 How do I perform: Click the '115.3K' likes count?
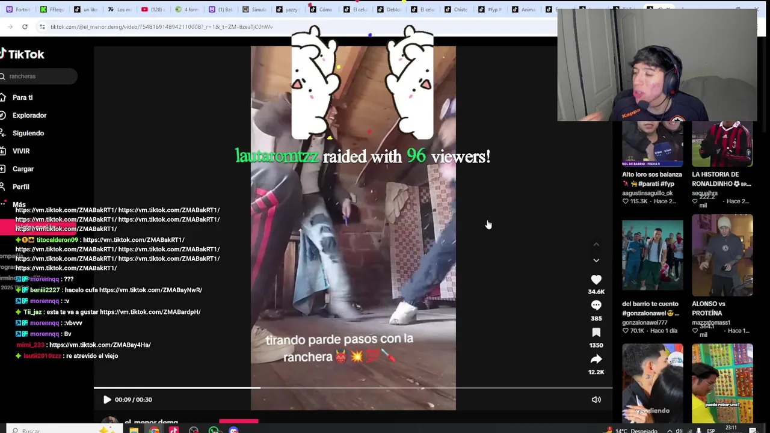pos(638,201)
